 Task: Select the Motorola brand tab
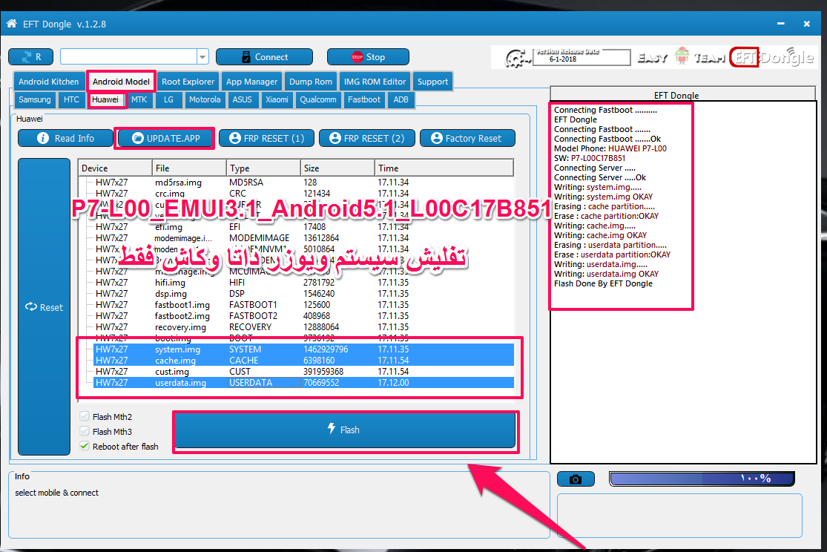[x=205, y=99]
